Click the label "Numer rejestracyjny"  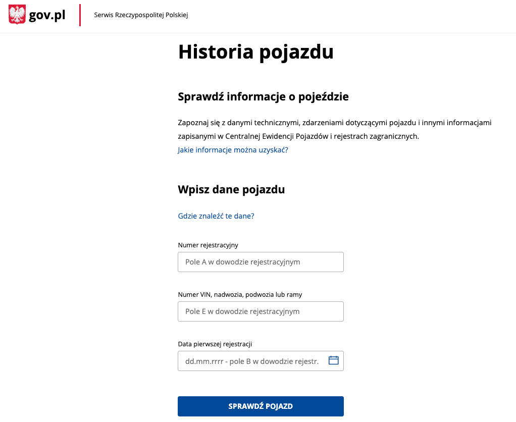coord(208,245)
